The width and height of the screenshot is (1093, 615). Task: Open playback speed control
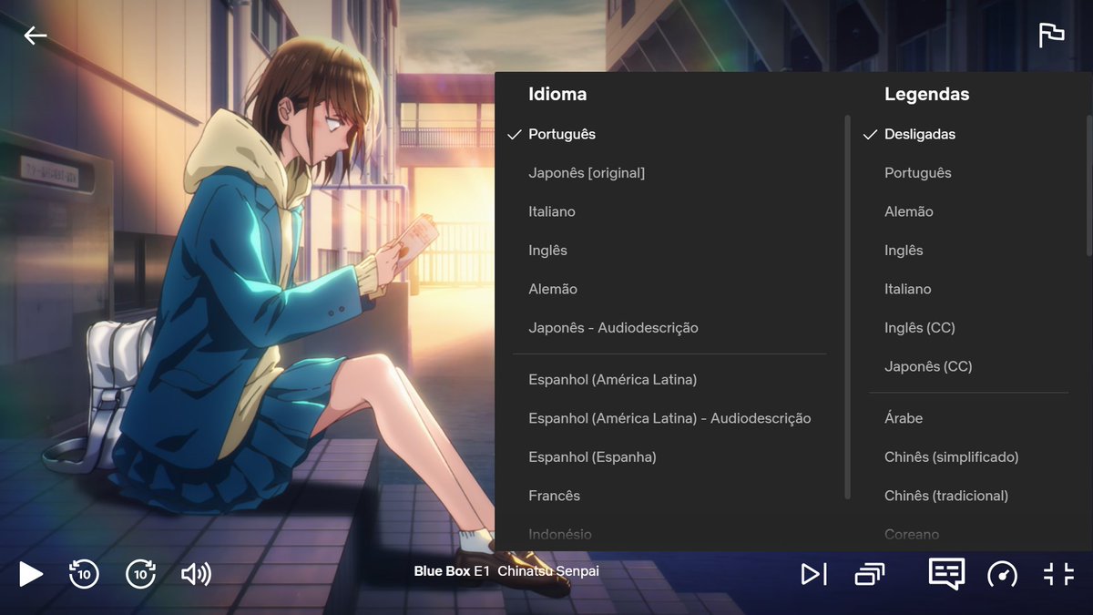point(1003,574)
